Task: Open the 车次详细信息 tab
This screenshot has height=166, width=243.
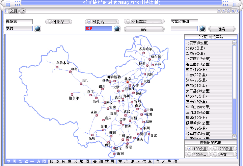Action: coord(135,162)
